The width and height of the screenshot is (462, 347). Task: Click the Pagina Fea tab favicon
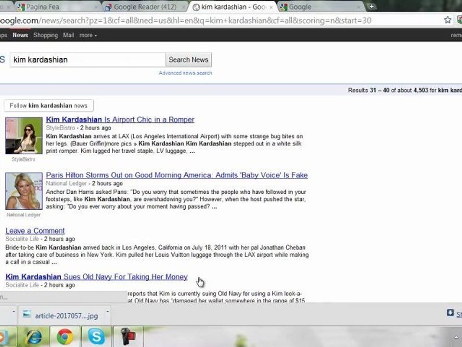pyautogui.click(x=21, y=7)
